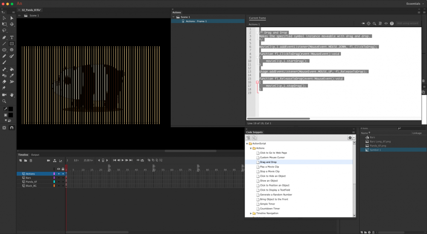Toggle visibility dot for Bars layer
Viewport: 427px width, 234px height.
[58, 178]
